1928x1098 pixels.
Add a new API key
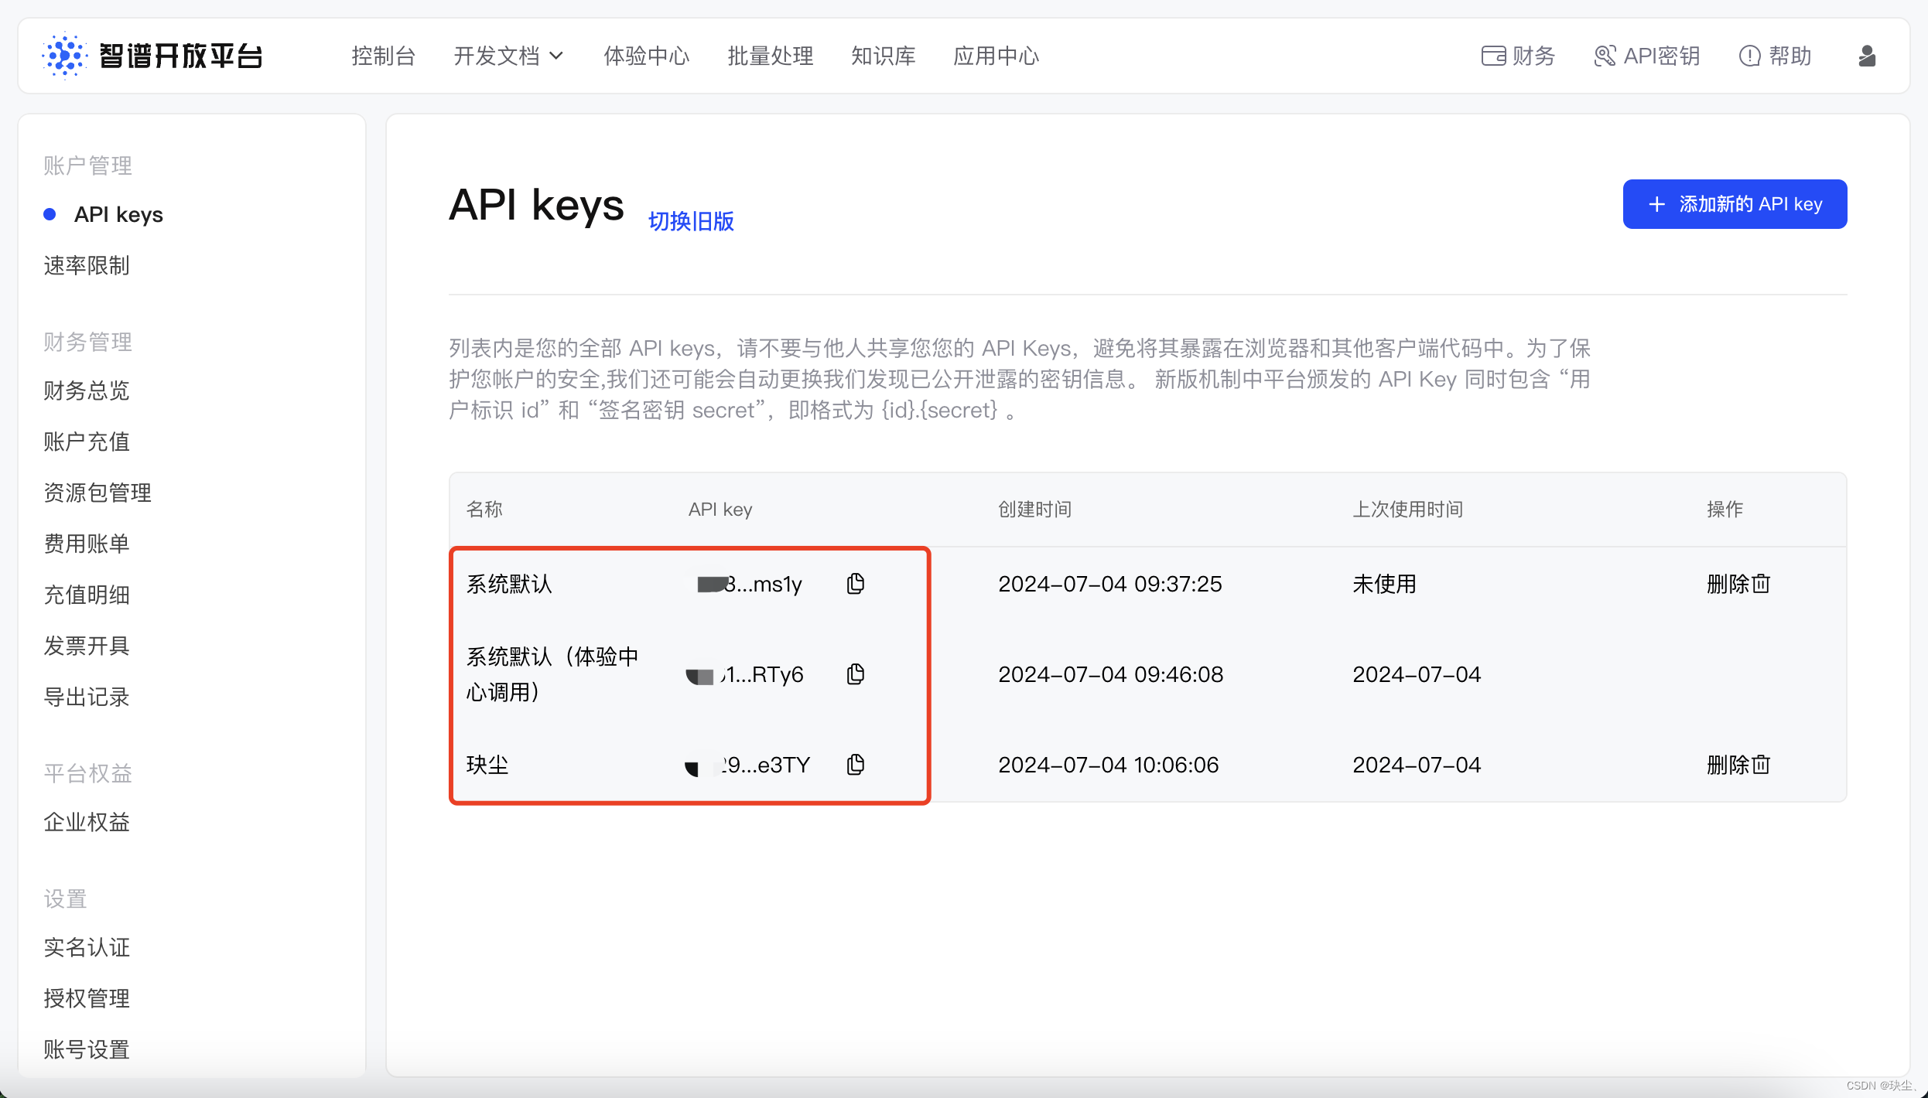(1735, 204)
